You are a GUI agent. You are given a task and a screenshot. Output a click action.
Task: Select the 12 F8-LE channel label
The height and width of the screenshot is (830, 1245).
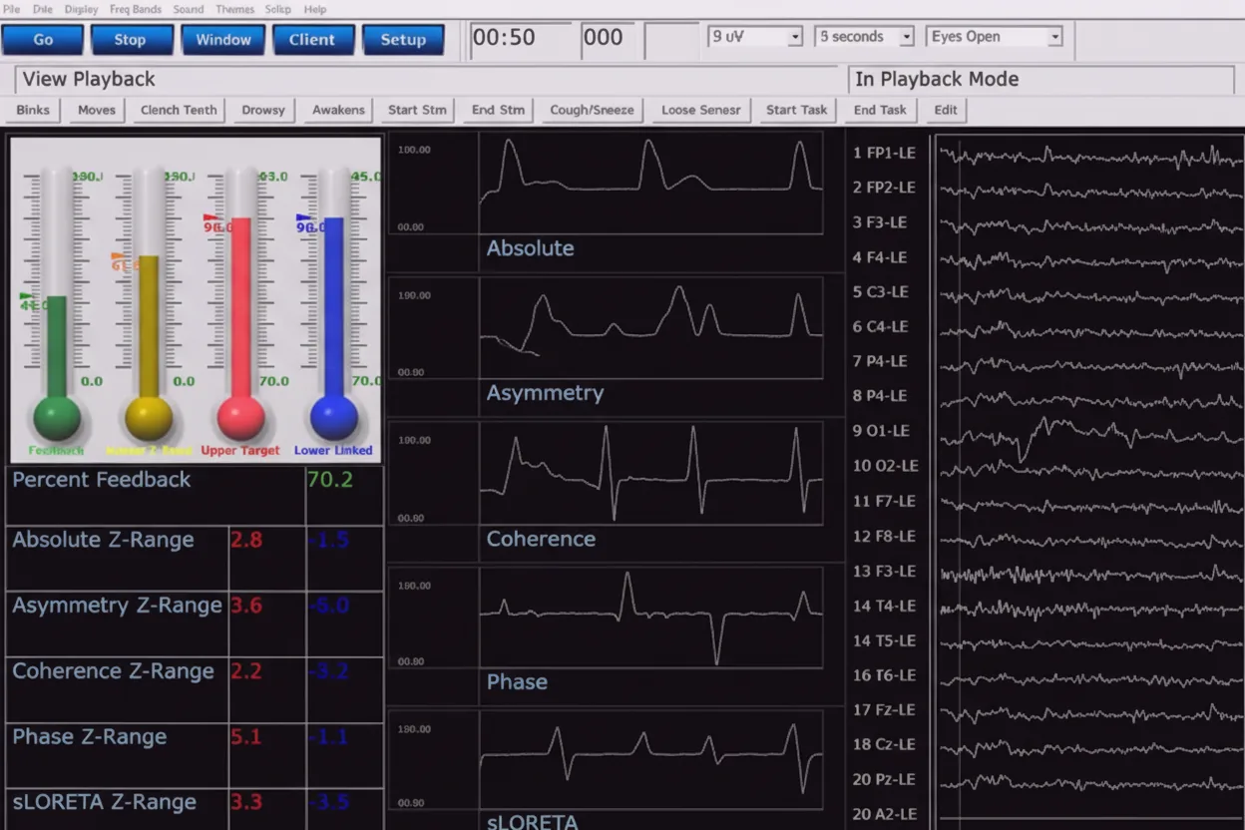(x=884, y=536)
